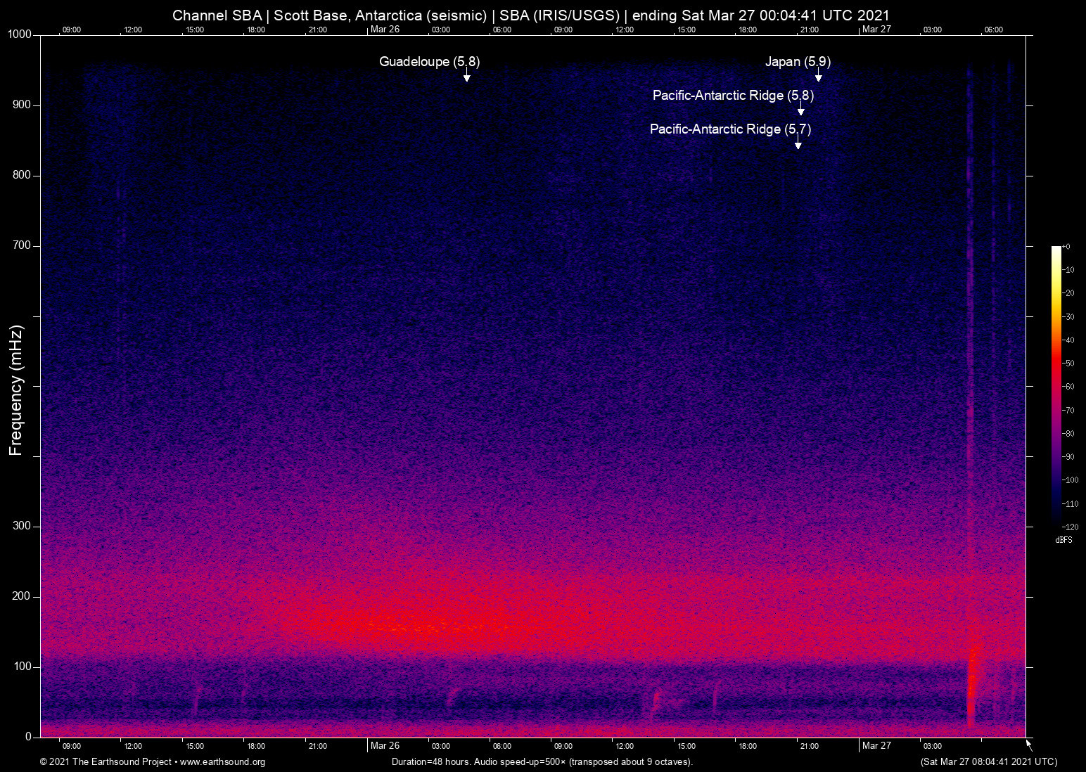Click the Mar 27 marker on top time axis
This screenshot has width=1086, height=772.
876,29
